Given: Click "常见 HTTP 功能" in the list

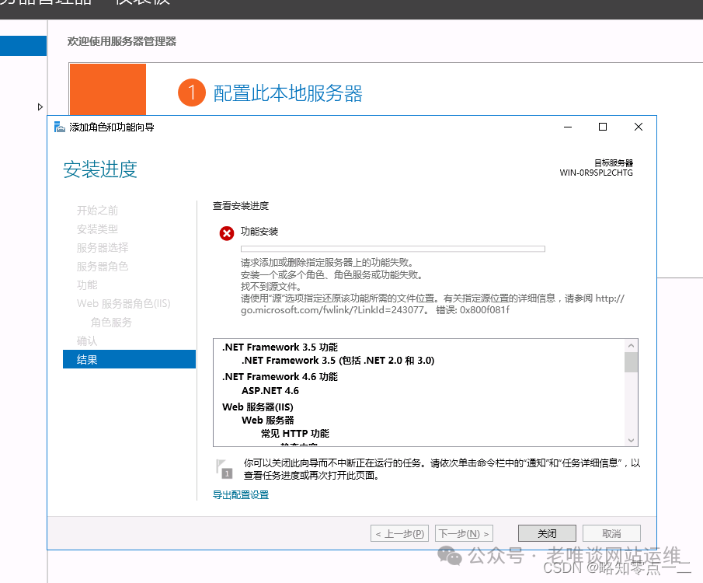Looking at the screenshot, I should tap(295, 434).
